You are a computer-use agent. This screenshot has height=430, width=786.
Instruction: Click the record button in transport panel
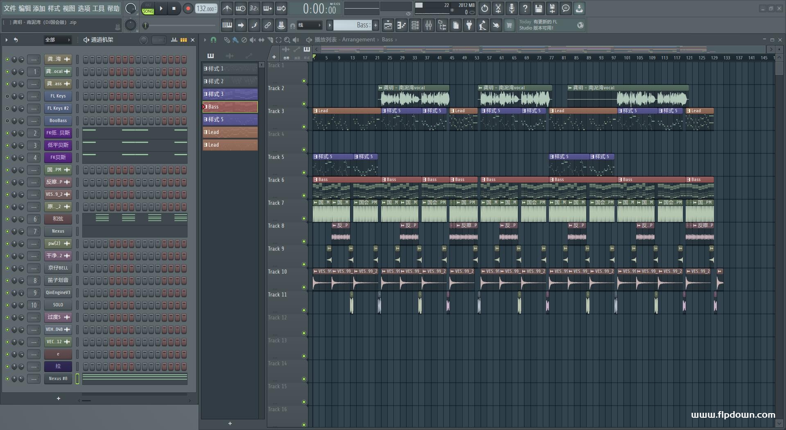188,9
